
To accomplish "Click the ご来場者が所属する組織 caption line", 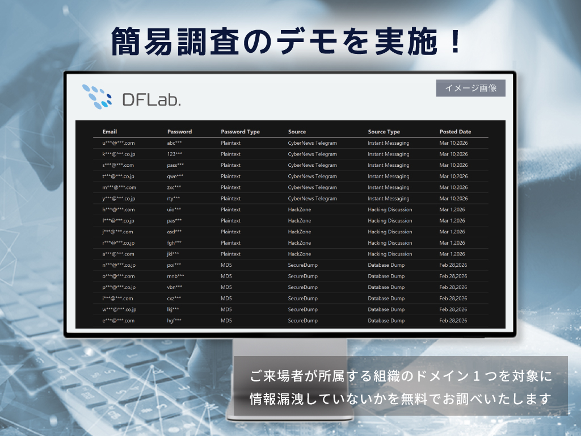I will coord(401,376).
